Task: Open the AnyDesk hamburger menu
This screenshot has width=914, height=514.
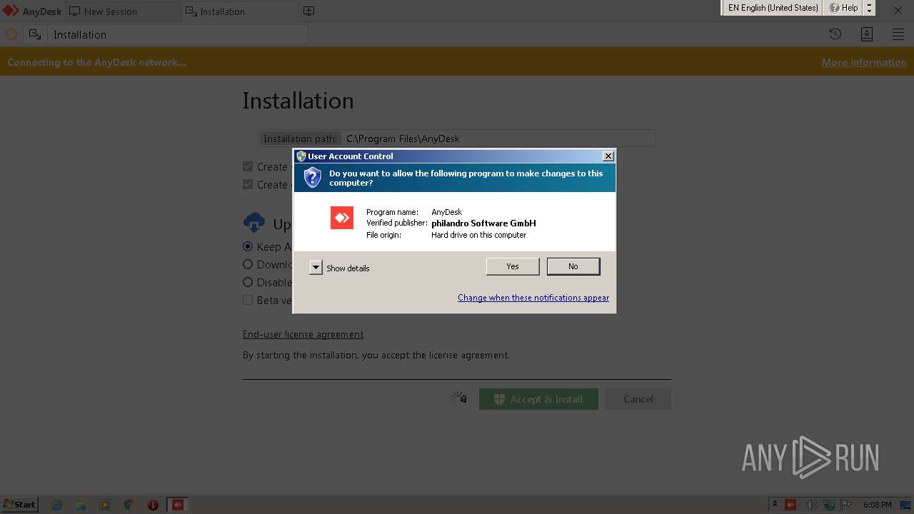Action: (898, 34)
